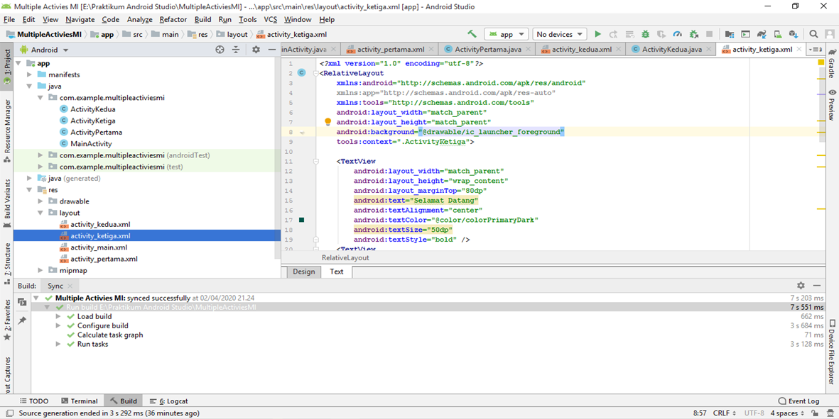Open the Navigate menu

80,19
